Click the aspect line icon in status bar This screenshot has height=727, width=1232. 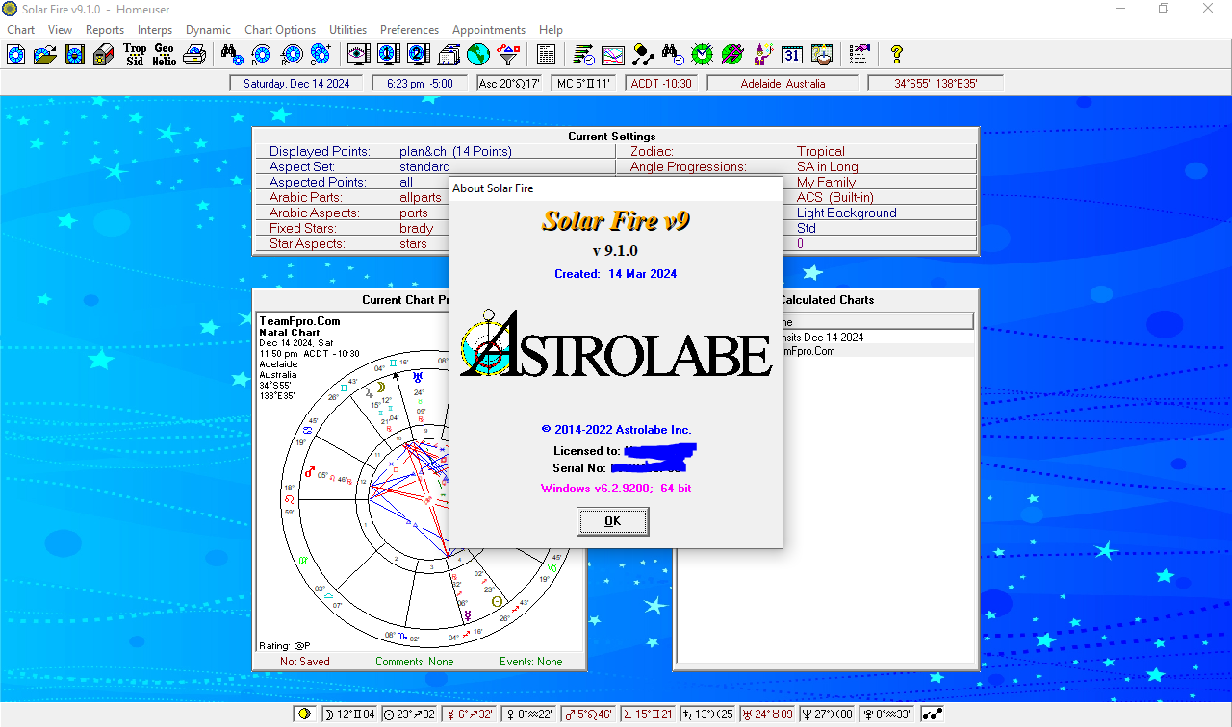[933, 714]
